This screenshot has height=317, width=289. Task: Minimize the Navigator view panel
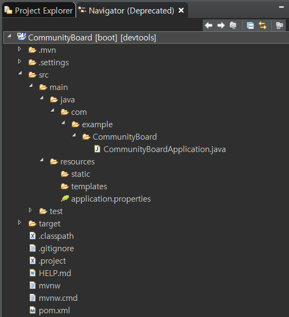coord(281,7)
